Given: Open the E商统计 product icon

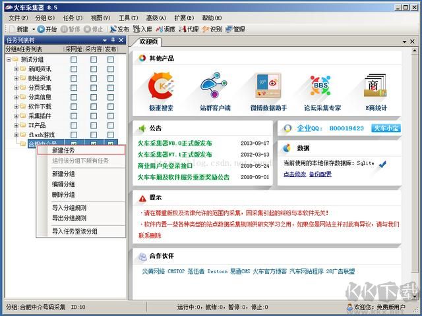Looking at the screenshot, I should coord(375,86).
